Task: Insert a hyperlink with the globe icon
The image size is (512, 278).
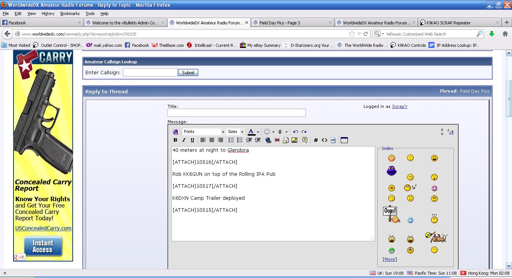Action: click(268, 140)
